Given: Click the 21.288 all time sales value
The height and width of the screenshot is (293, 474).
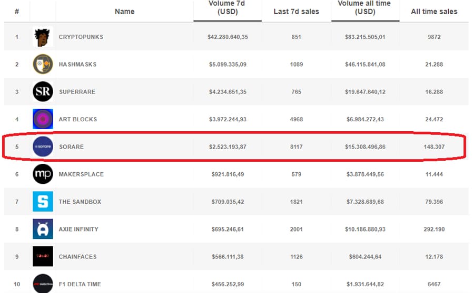Looking at the screenshot, I should coord(434,64).
